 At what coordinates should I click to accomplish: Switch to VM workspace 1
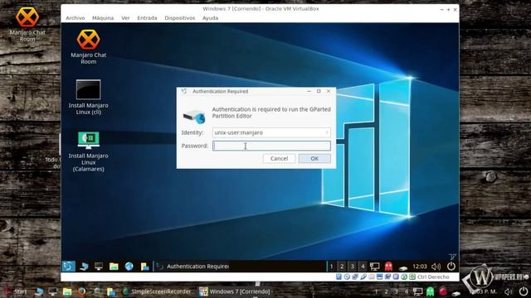[332, 267]
